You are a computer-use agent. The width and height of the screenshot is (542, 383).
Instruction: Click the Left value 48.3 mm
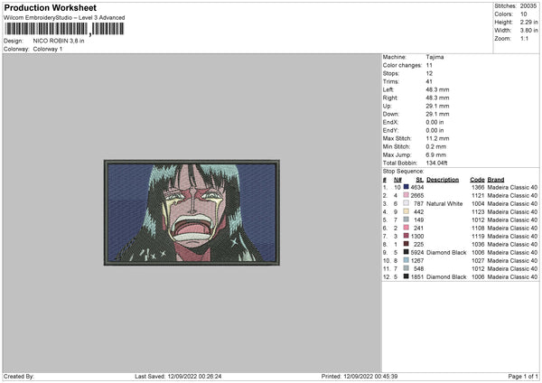pyautogui.click(x=437, y=89)
